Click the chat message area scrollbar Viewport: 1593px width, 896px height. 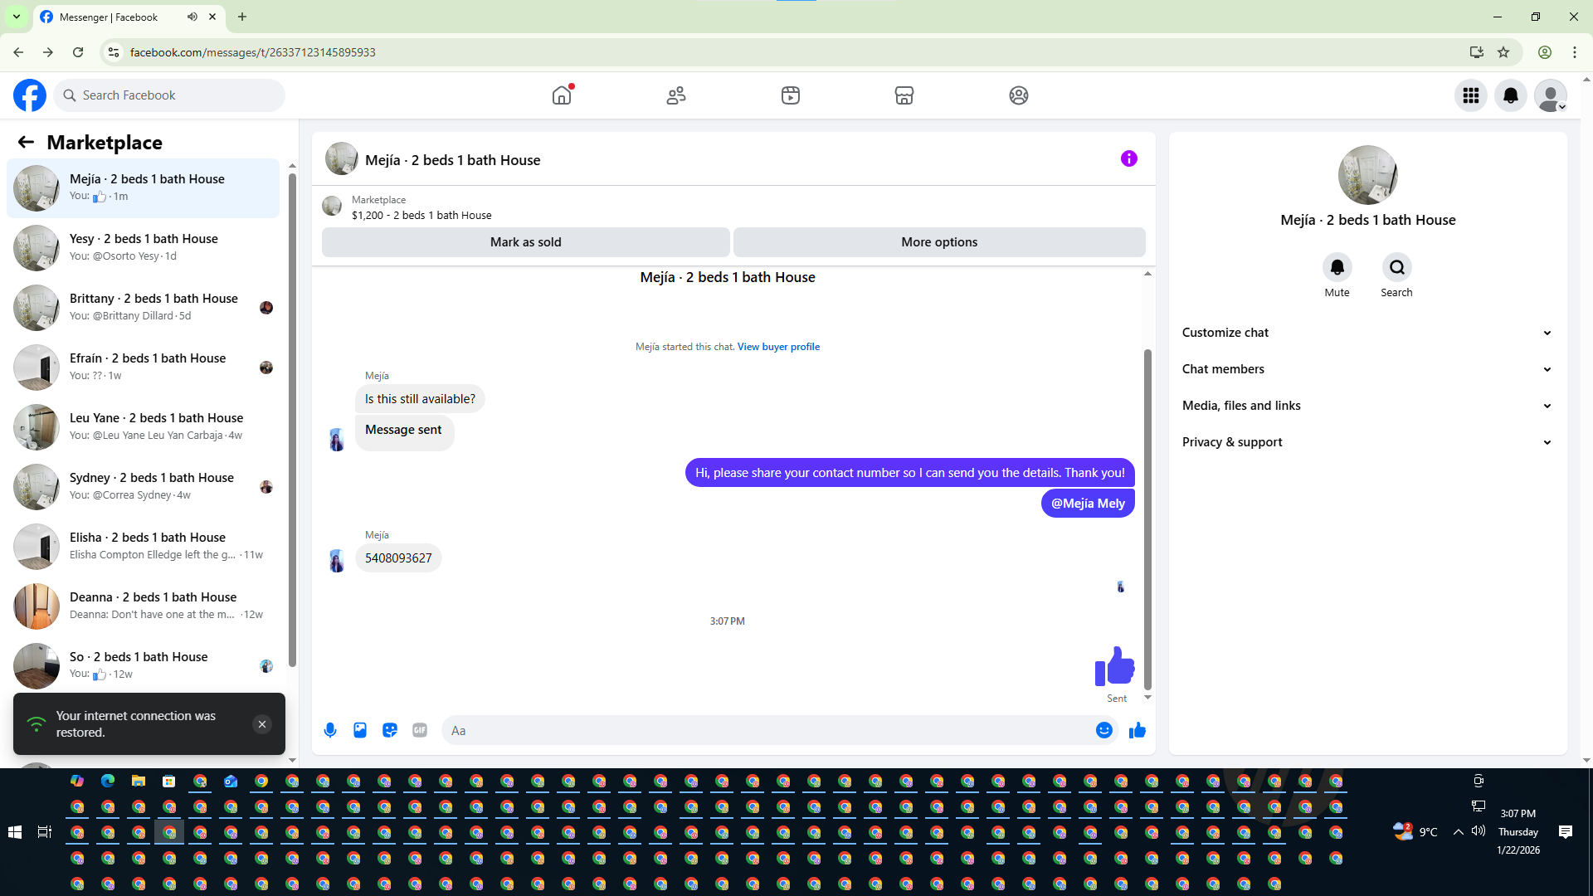tap(1147, 519)
